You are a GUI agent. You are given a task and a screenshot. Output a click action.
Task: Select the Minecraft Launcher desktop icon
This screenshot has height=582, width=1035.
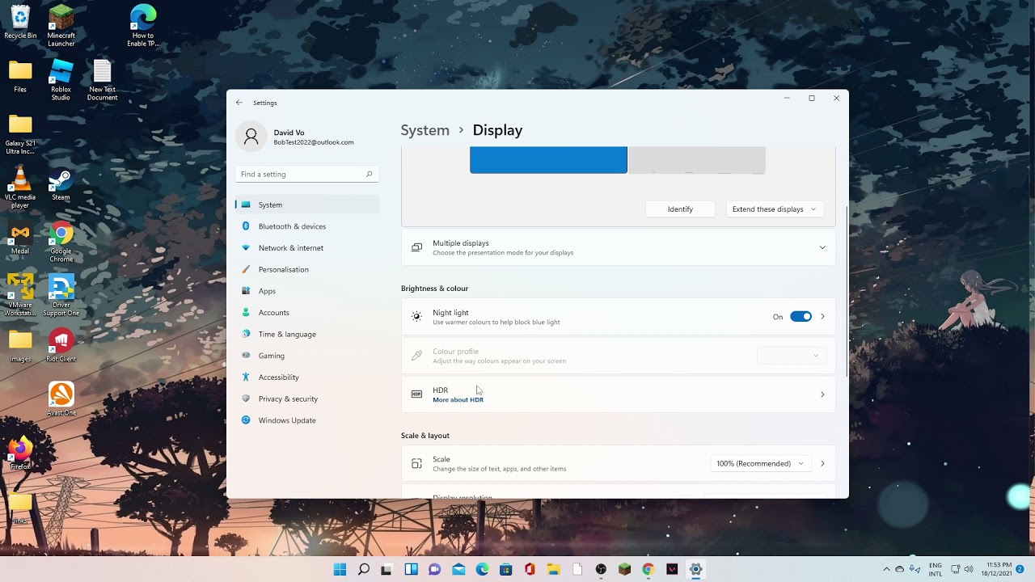click(x=61, y=26)
